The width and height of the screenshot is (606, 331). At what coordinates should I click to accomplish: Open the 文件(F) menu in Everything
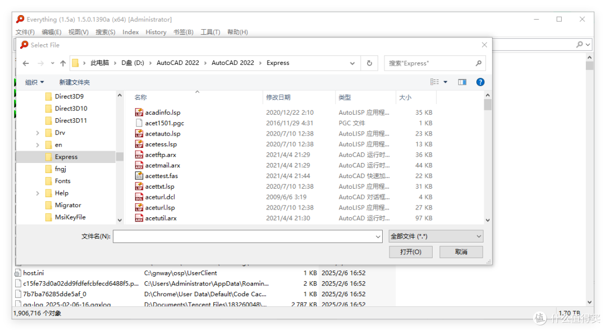(x=25, y=32)
